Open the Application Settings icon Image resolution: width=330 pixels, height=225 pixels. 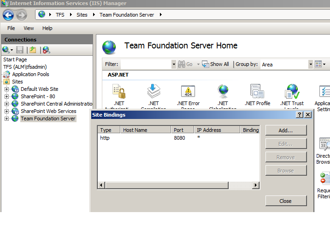coord(324,91)
